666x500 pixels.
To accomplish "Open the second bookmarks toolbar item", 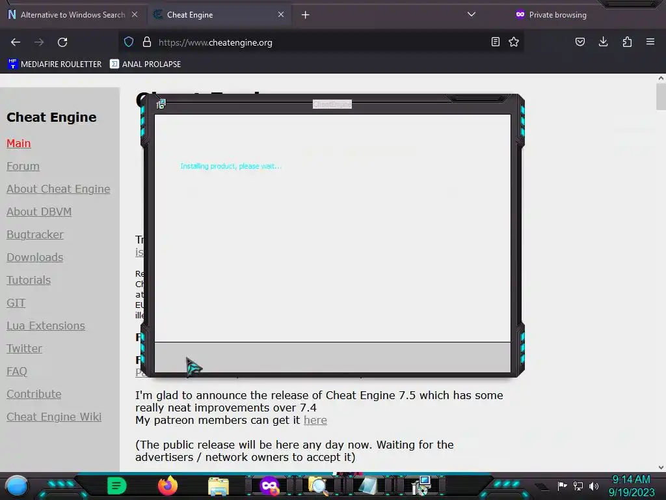I will pyautogui.click(x=145, y=64).
